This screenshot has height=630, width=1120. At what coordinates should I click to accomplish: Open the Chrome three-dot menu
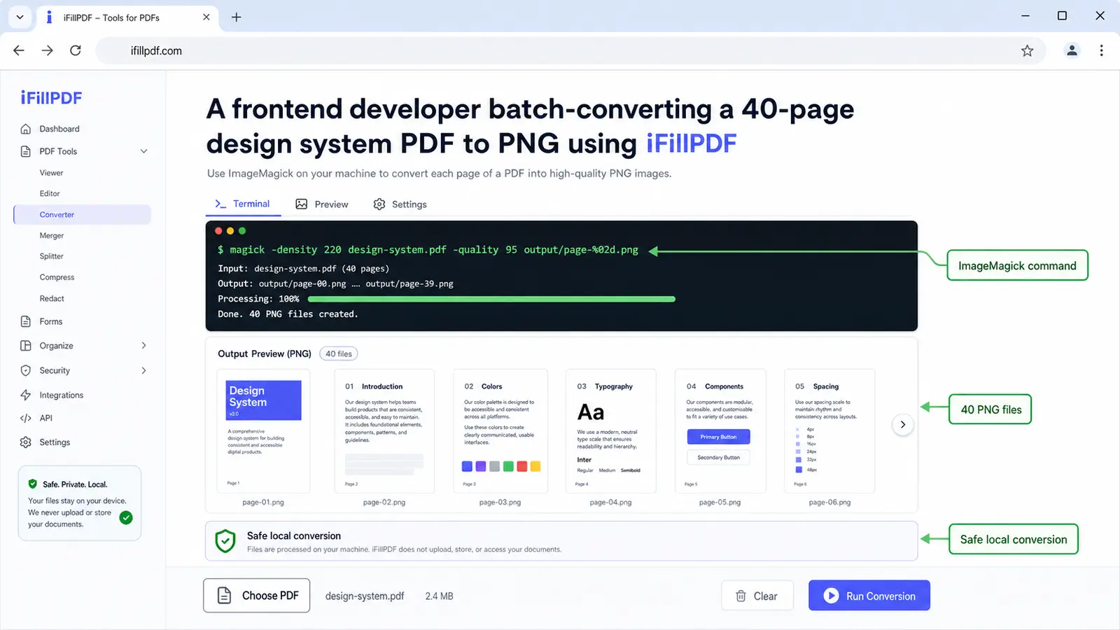(1101, 50)
